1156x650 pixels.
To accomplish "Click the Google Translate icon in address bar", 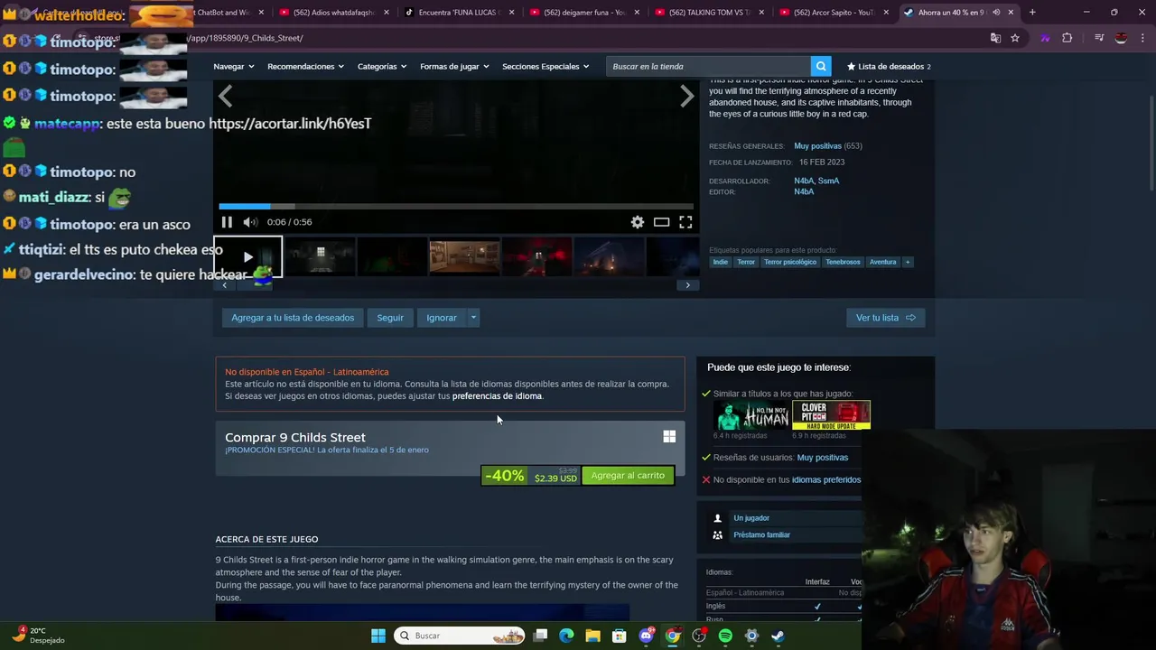I will tap(995, 38).
